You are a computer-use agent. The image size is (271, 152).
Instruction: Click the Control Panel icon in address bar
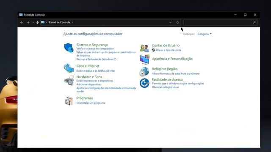pyautogui.click(x=43, y=22)
